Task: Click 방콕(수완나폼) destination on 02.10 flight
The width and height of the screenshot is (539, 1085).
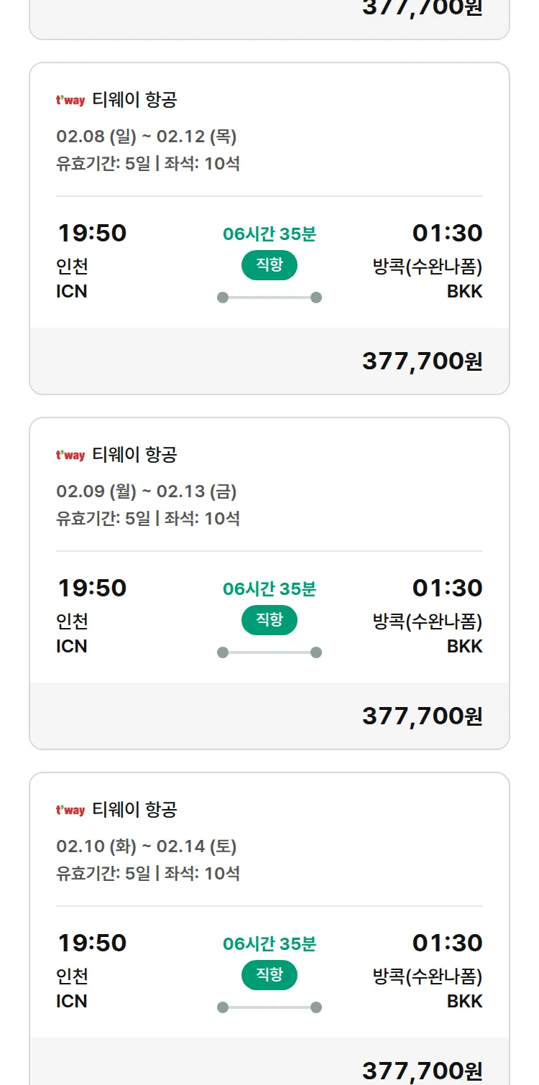Action: pos(428,976)
